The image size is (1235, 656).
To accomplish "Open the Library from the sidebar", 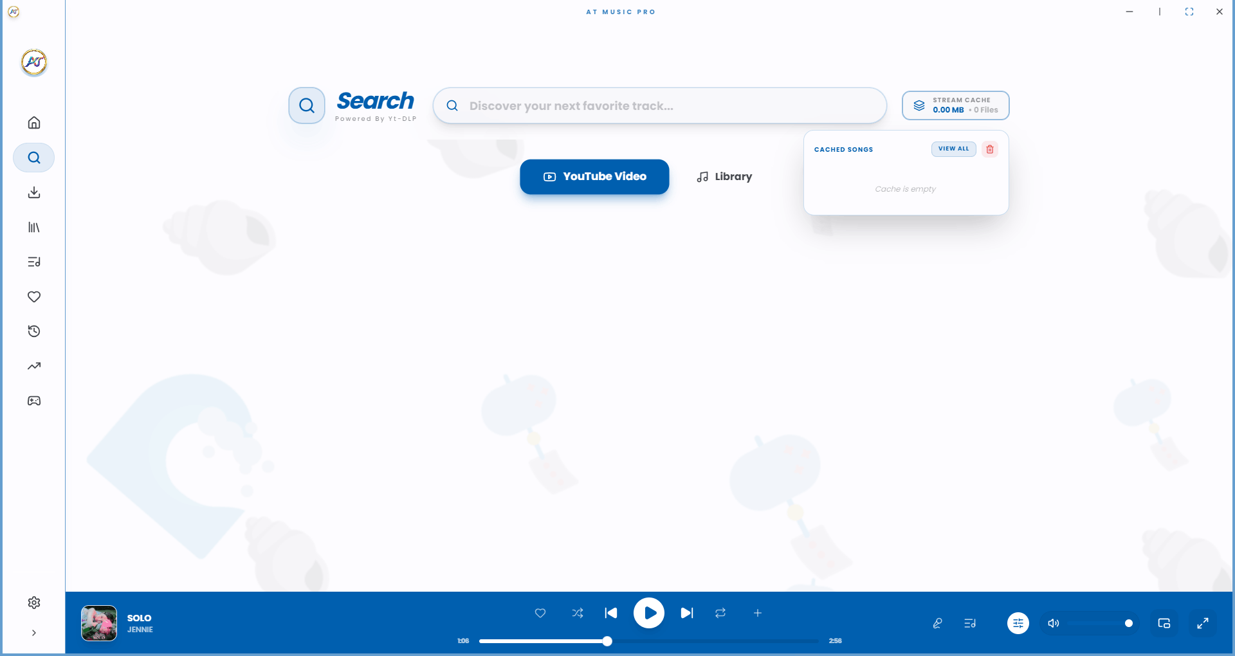I will [33, 227].
